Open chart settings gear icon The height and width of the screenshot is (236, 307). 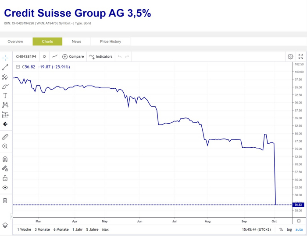pos(290,56)
